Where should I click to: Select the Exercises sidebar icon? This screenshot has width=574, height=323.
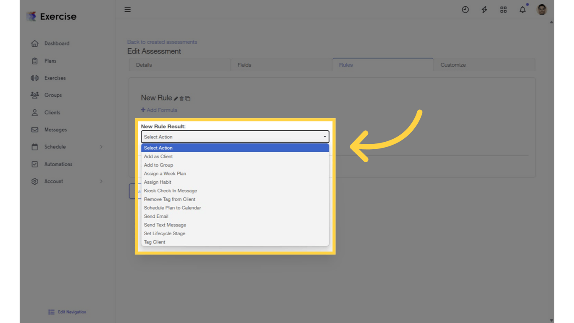pos(35,78)
